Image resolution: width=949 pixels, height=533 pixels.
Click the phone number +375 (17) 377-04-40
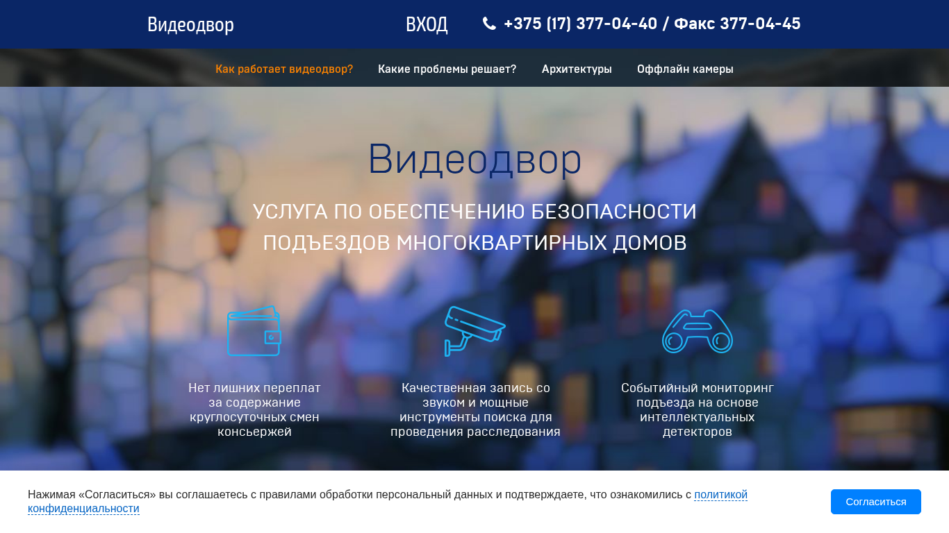coord(580,24)
